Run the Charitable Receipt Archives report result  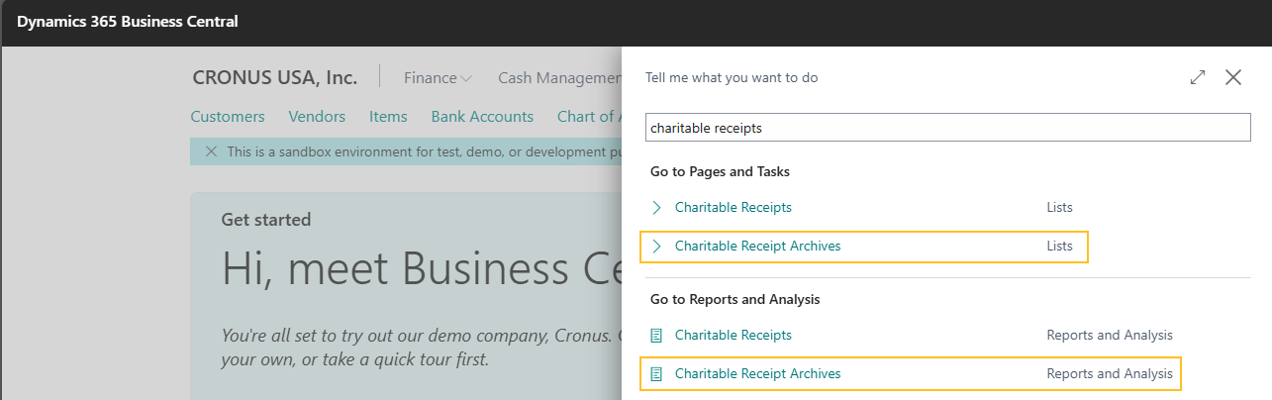(757, 374)
